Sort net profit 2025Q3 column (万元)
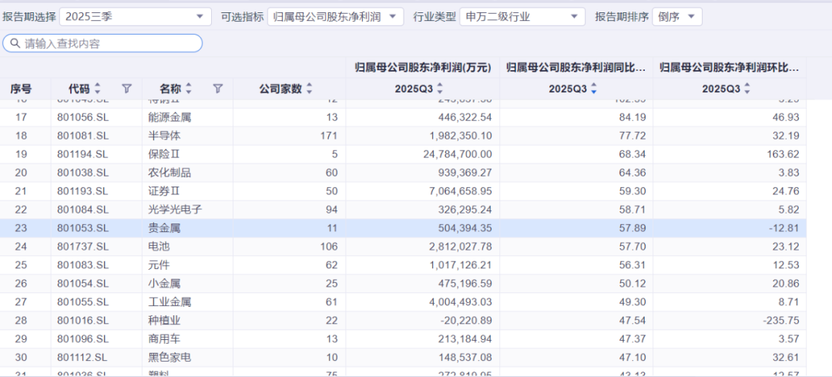832x377 pixels. 439,89
